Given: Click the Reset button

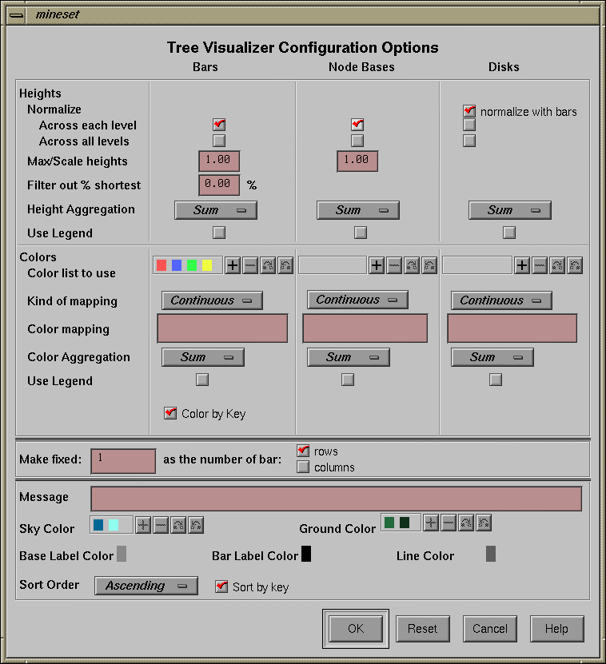Looking at the screenshot, I should tap(422, 629).
